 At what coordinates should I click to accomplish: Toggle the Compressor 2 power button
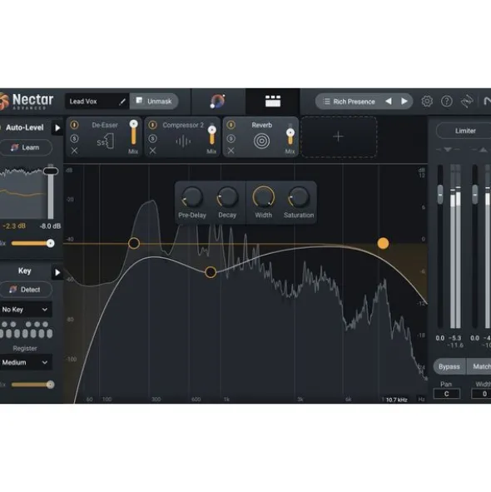152,125
